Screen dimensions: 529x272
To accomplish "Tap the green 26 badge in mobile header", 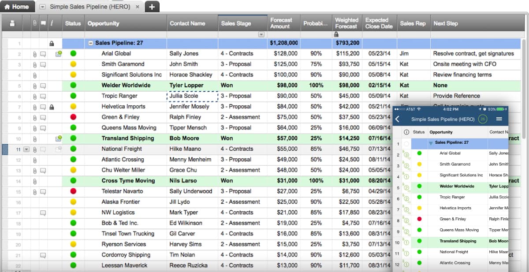I will 483,119.
